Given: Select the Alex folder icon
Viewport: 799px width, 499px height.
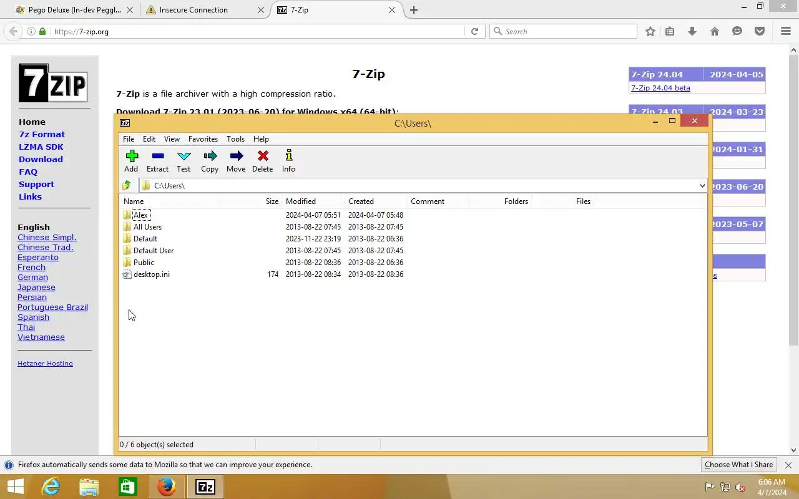Looking at the screenshot, I should coord(127,215).
